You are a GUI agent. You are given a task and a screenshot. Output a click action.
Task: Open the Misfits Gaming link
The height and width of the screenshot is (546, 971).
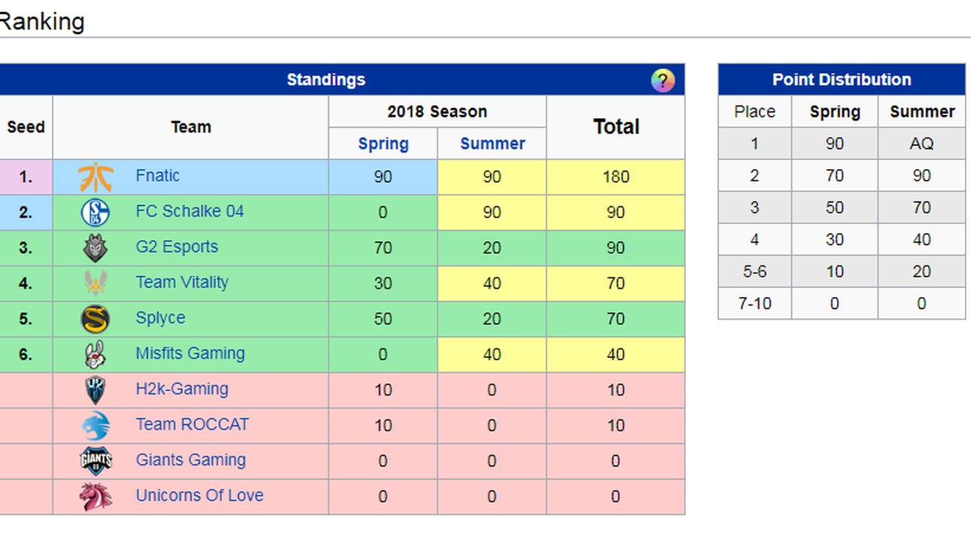click(x=190, y=353)
